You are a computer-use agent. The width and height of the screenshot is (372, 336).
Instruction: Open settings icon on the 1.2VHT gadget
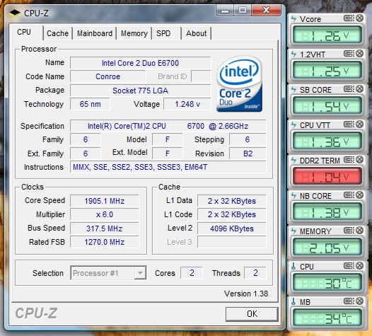point(349,53)
